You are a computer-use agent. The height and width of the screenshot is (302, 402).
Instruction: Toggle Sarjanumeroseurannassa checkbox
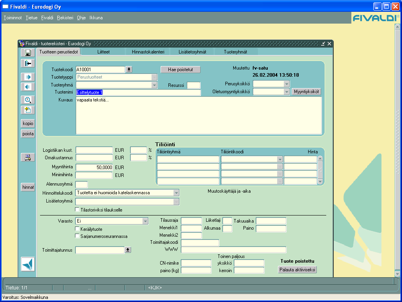coord(77,236)
